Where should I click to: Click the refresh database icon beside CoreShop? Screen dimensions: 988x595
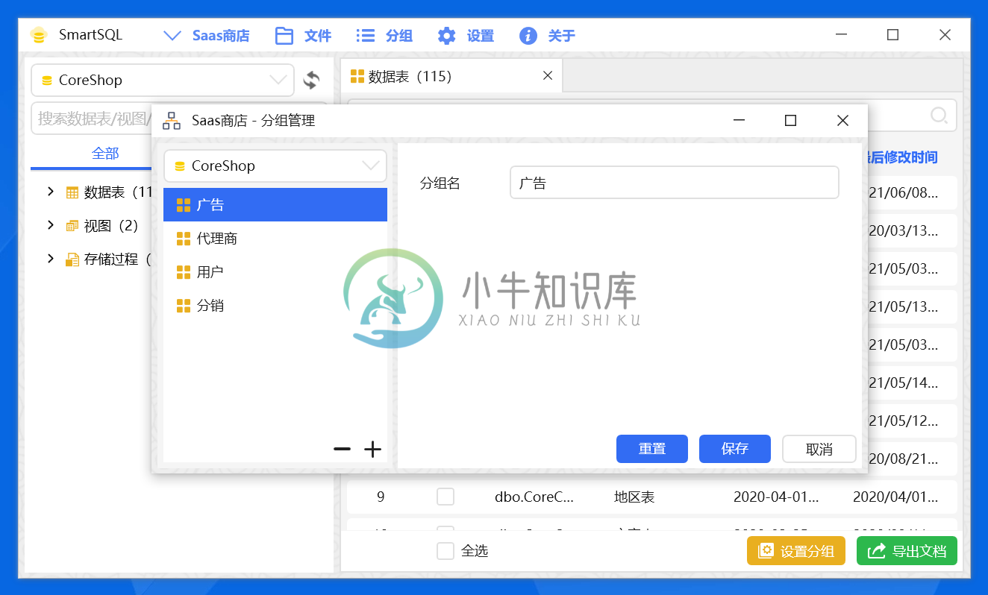coord(312,80)
